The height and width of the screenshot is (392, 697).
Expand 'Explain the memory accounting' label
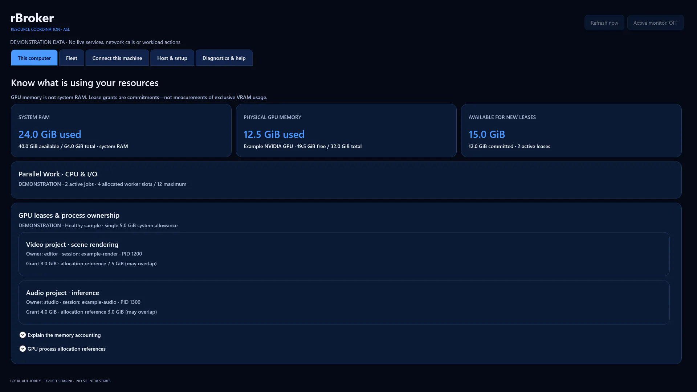point(64,335)
